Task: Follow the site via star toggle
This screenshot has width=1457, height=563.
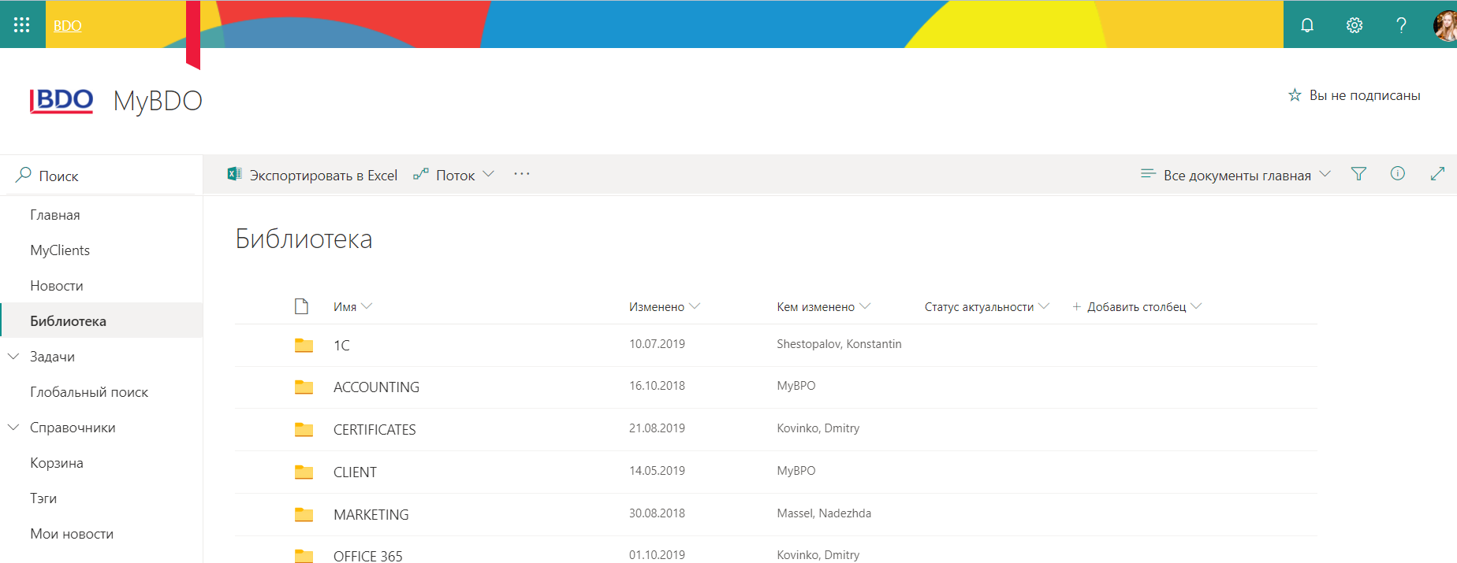Action: coord(1295,95)
